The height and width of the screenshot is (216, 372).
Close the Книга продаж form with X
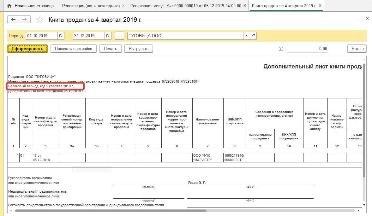pos(367,19)
